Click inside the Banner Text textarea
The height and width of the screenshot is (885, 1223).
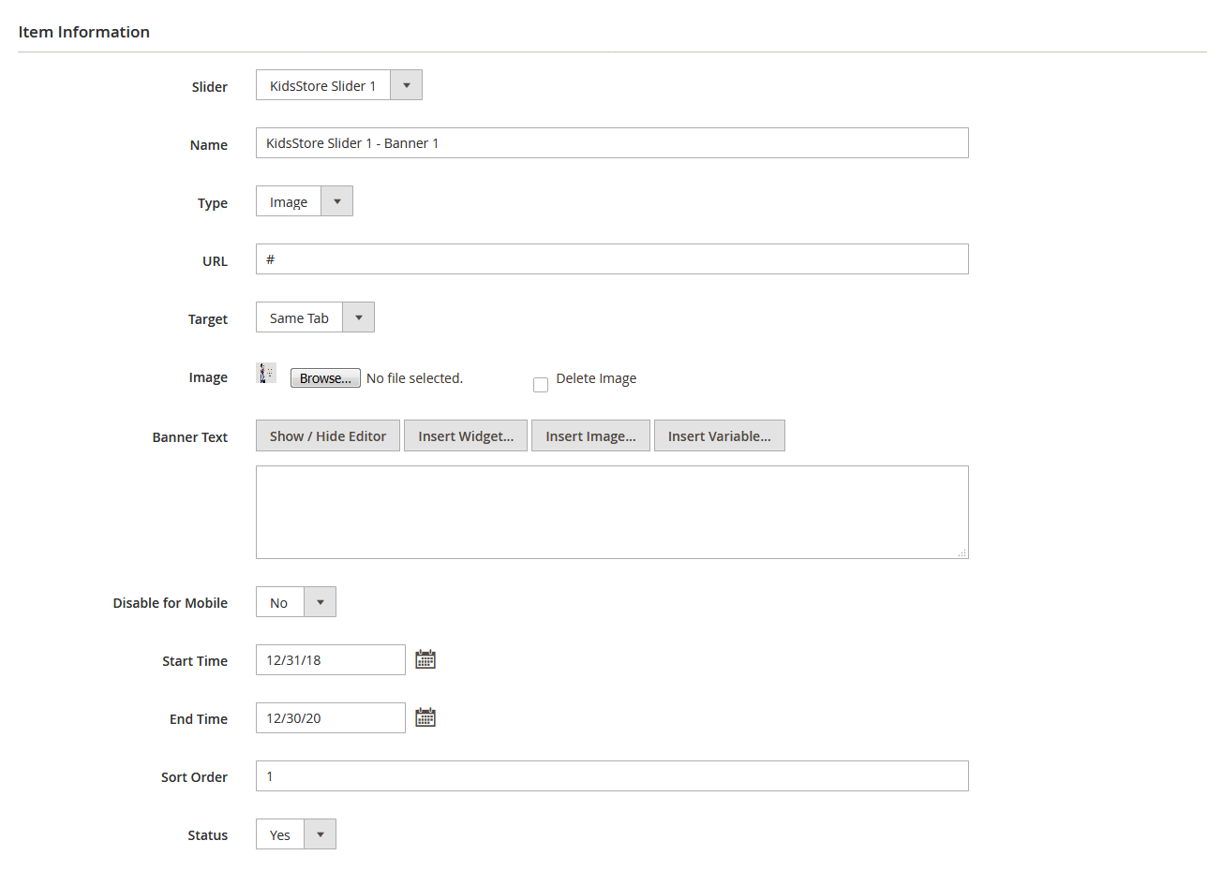pos(611,512)
